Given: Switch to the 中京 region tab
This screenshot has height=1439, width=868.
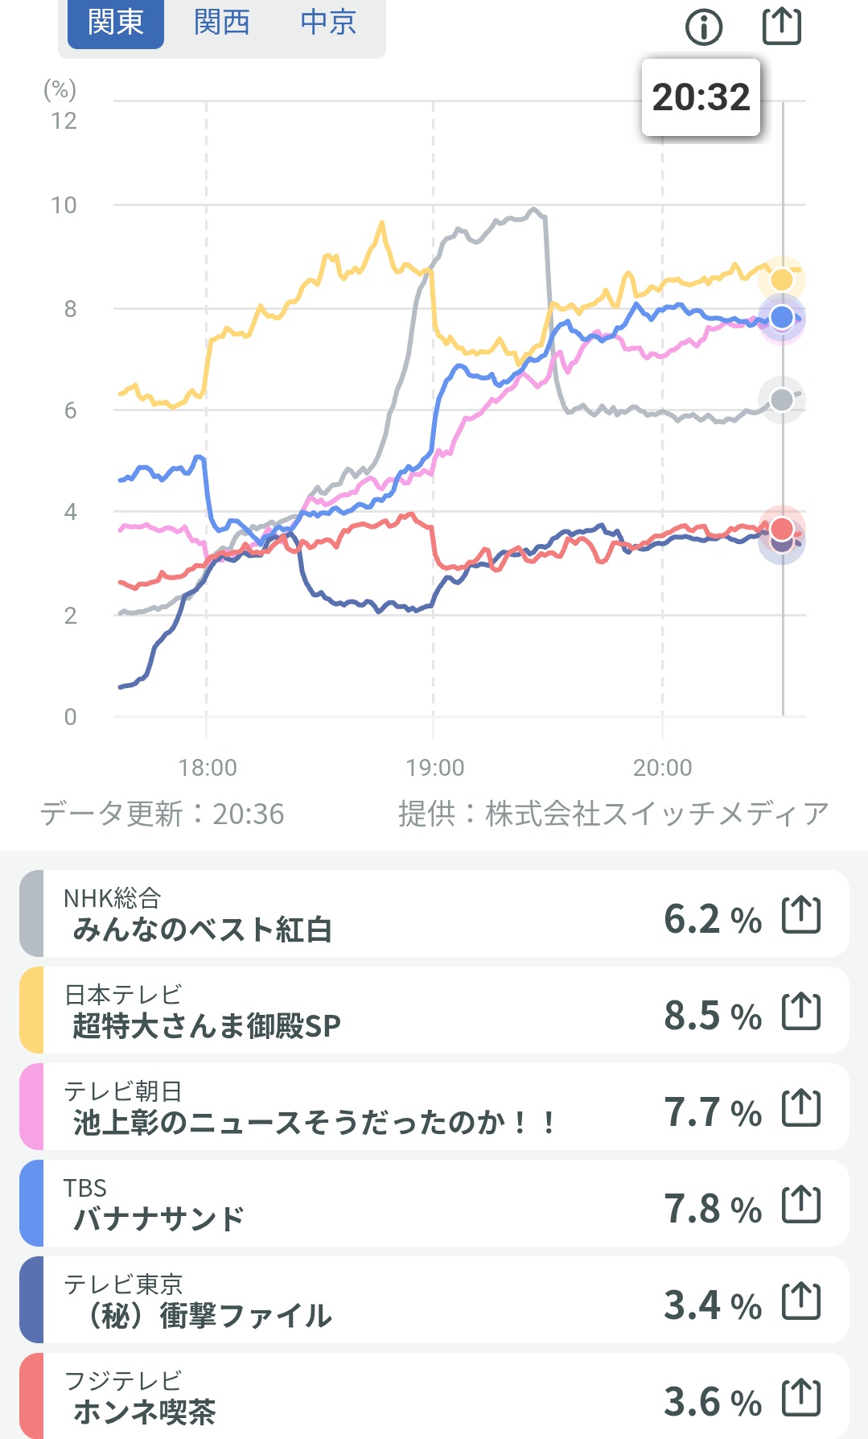Looking at the screenshot, I should tap(328, 23).
